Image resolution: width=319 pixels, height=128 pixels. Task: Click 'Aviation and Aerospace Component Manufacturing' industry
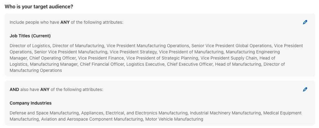click(92, 119)
